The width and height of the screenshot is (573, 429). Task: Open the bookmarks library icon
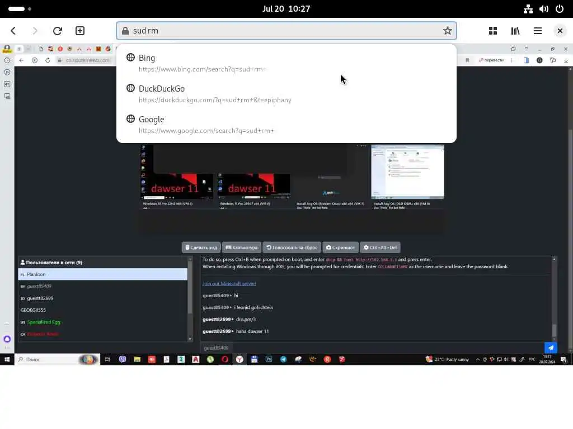point(515,31)
